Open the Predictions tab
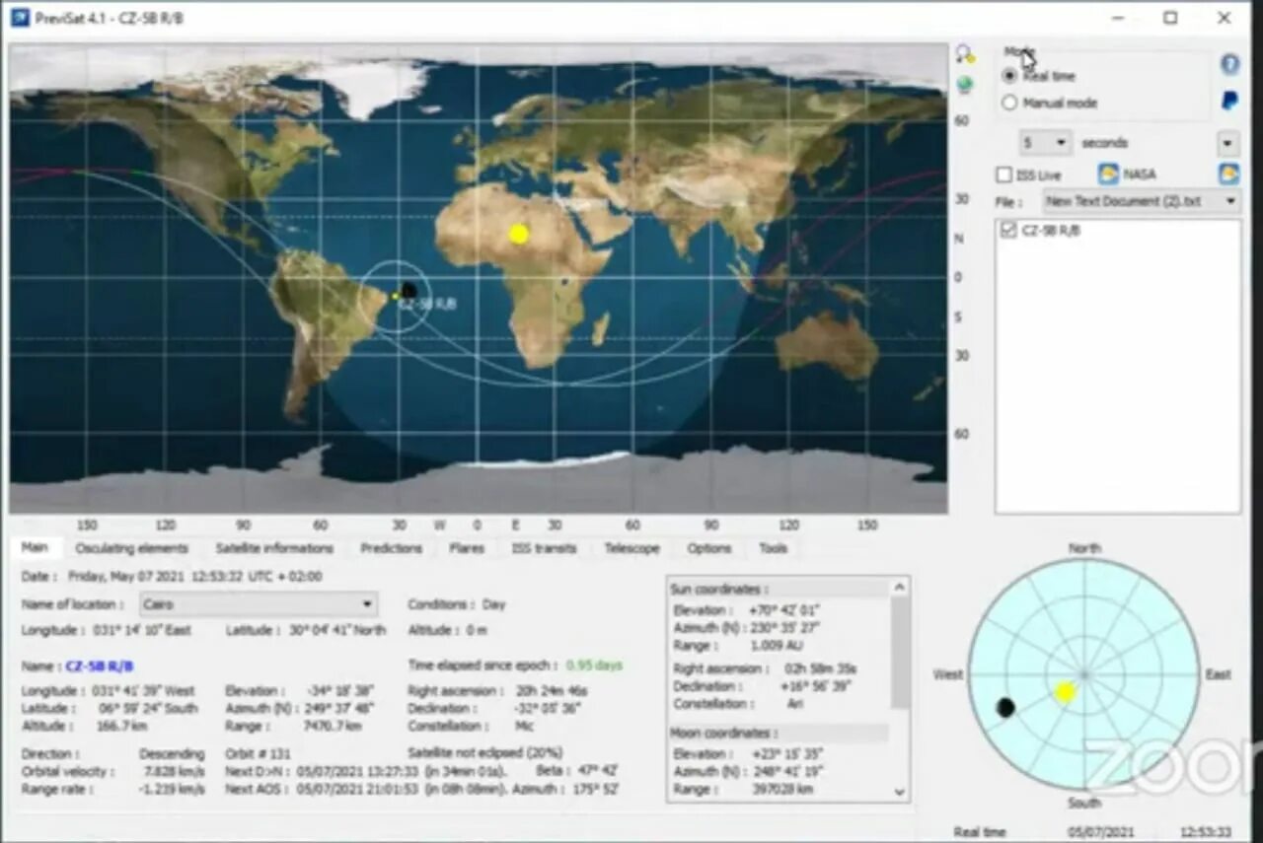 pyautogui.click(x=391, y=548)
